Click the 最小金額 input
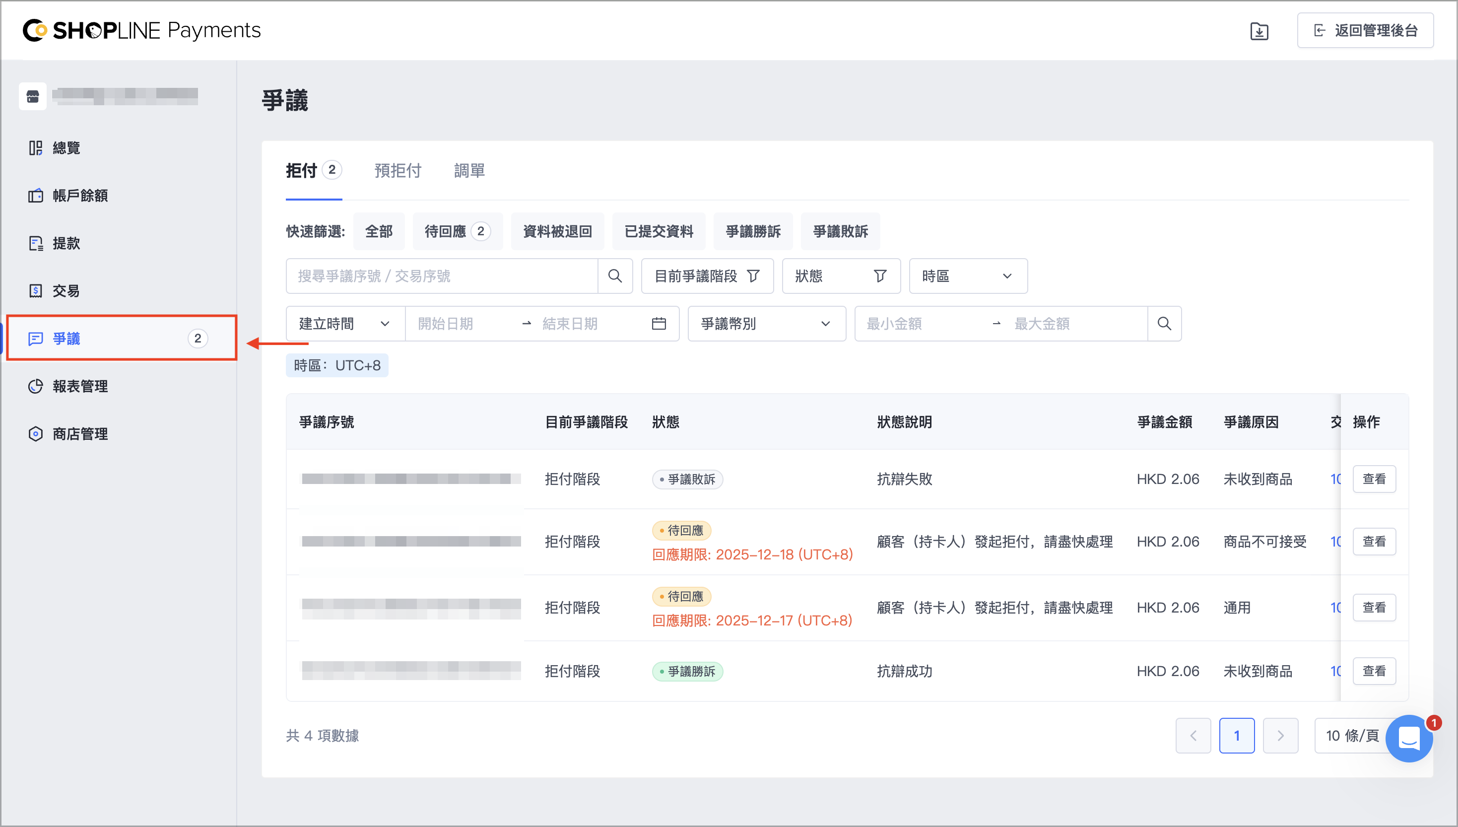Viewport: 1458px width, 827px height. click(x=923, y=324)
